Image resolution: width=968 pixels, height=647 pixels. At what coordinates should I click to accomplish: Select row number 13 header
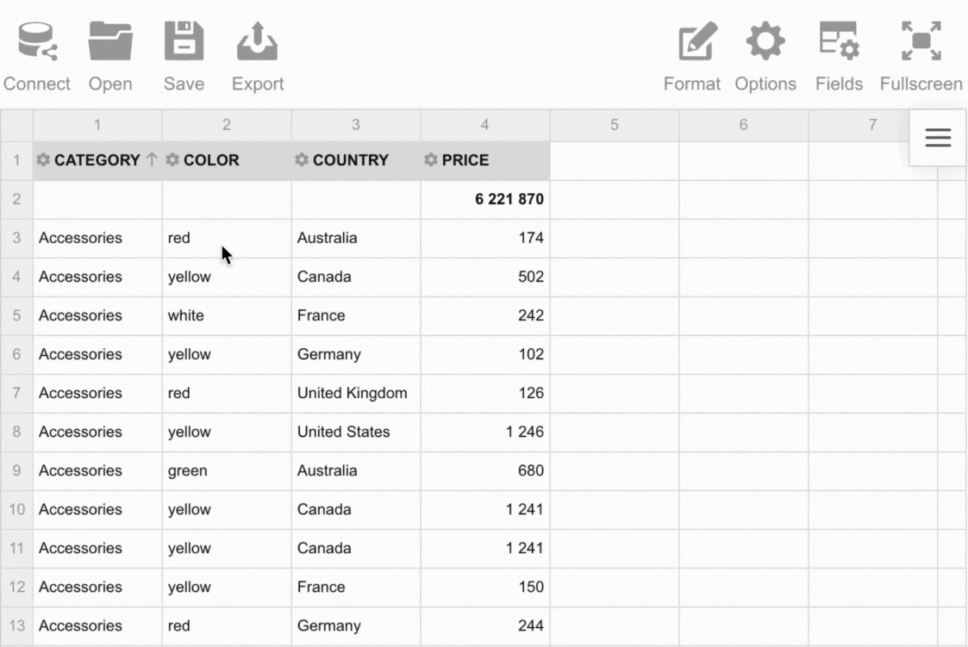tap(16, 625)
